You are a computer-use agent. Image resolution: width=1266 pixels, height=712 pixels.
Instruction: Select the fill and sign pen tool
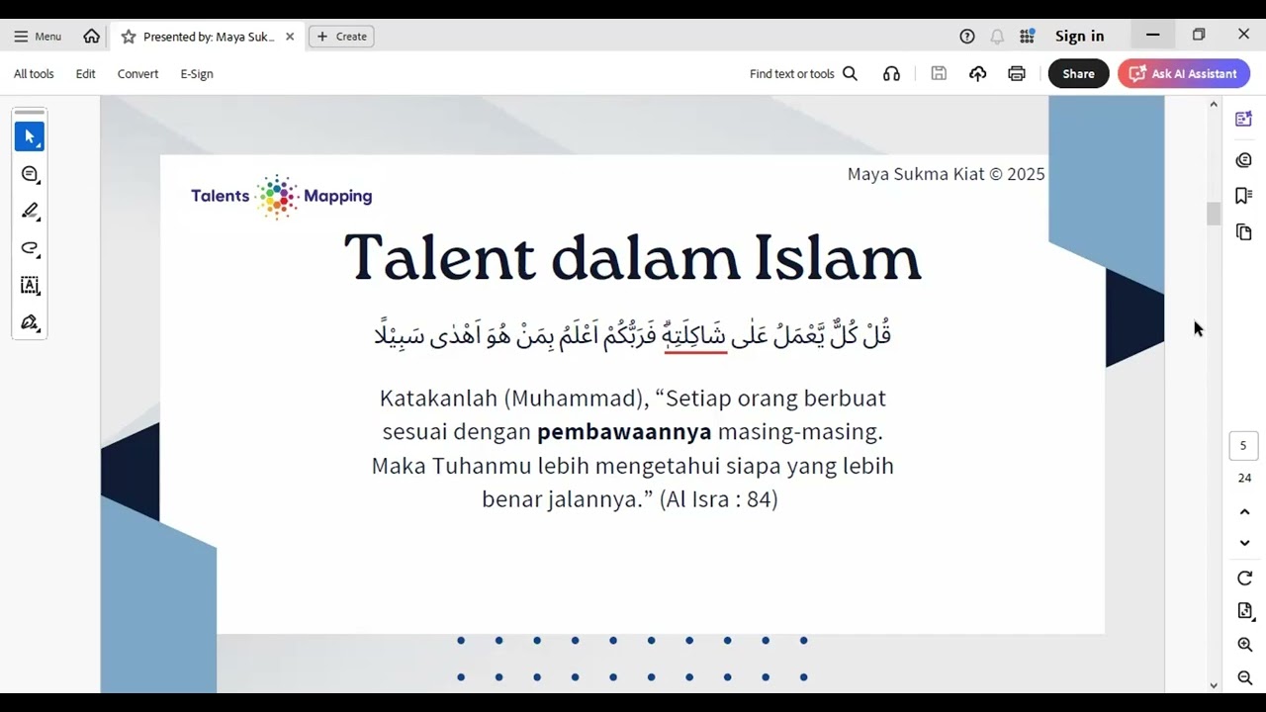click(30, 322)
